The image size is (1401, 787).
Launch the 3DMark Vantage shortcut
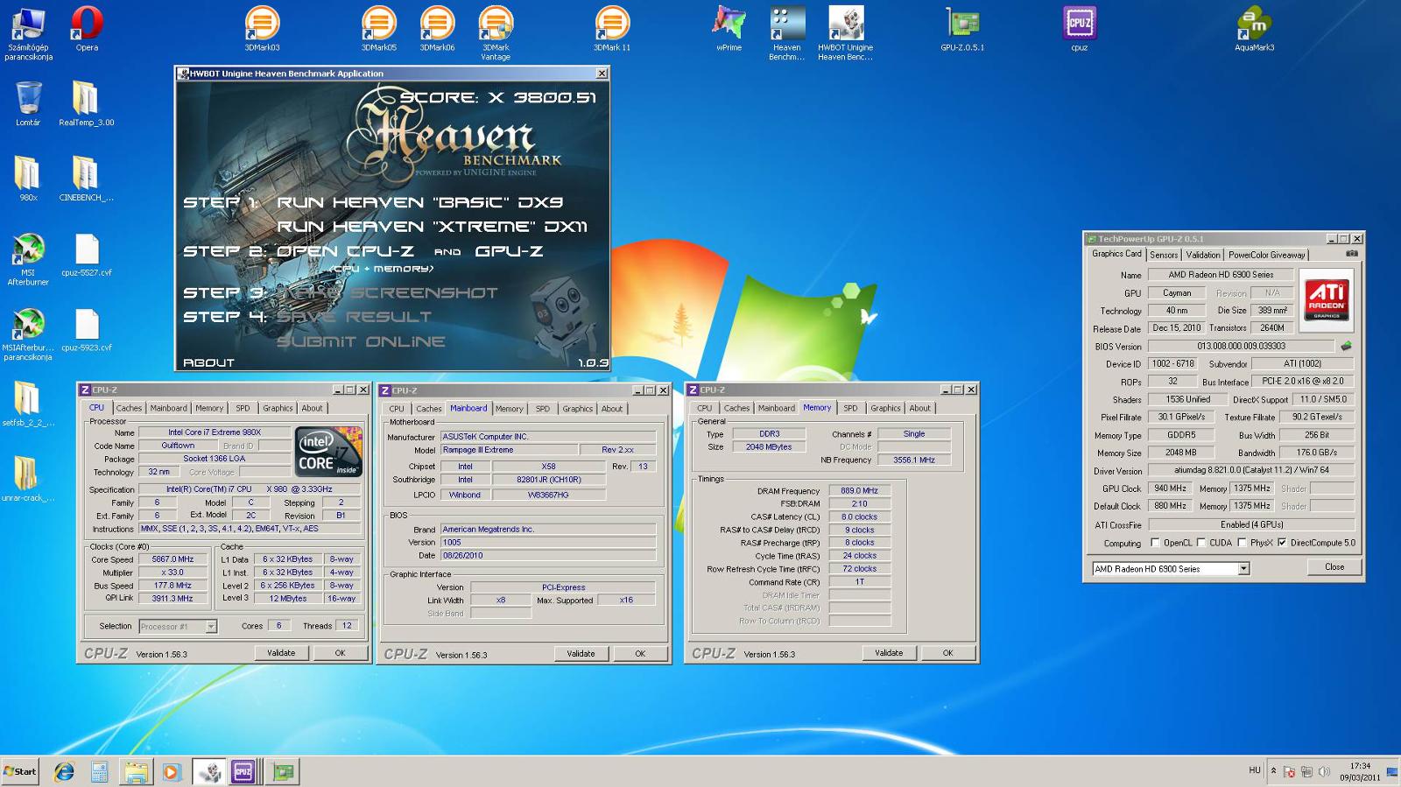coord(496,33)
